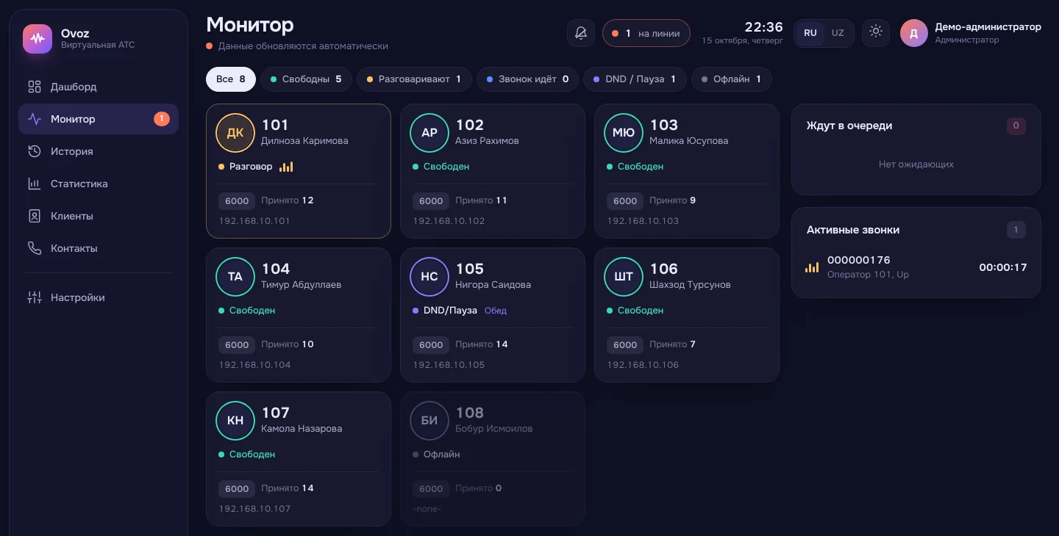Filter operators by Свободны
Image resolution: width=1059 pixels, height=536 pixels.
tap(306, 79)
